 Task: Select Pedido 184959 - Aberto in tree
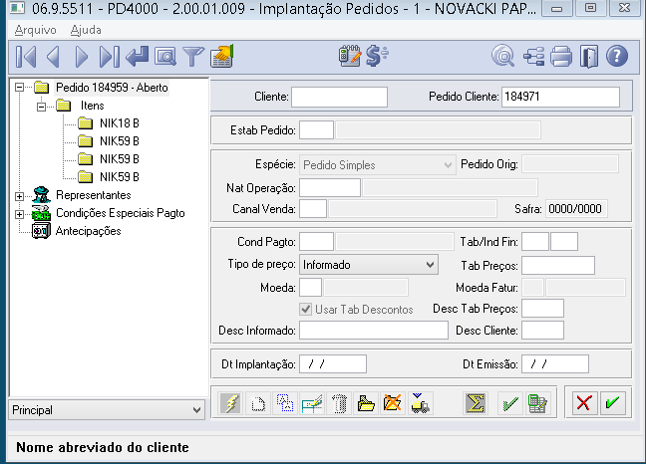click(x=112, y=88)
